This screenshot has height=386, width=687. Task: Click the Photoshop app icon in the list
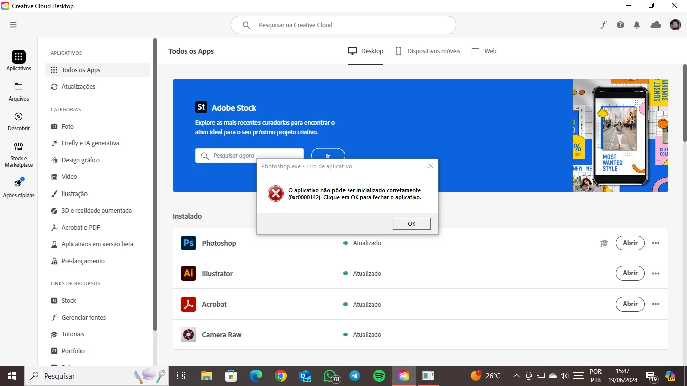click(x=188, y=243)
